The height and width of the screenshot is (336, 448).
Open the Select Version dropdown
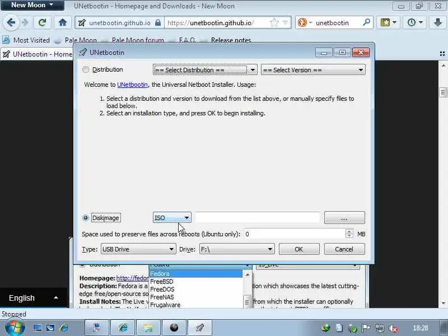[313, 69]
